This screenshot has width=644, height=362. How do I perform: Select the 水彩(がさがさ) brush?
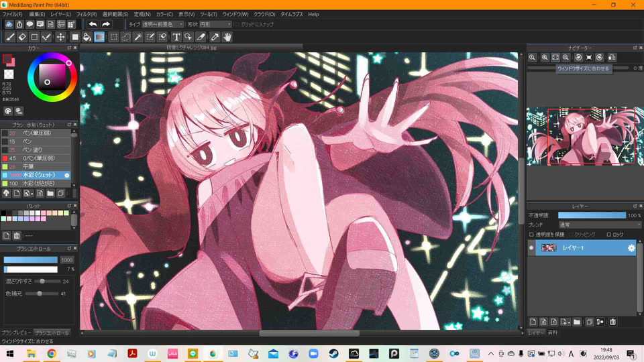(x=36, y=184)
